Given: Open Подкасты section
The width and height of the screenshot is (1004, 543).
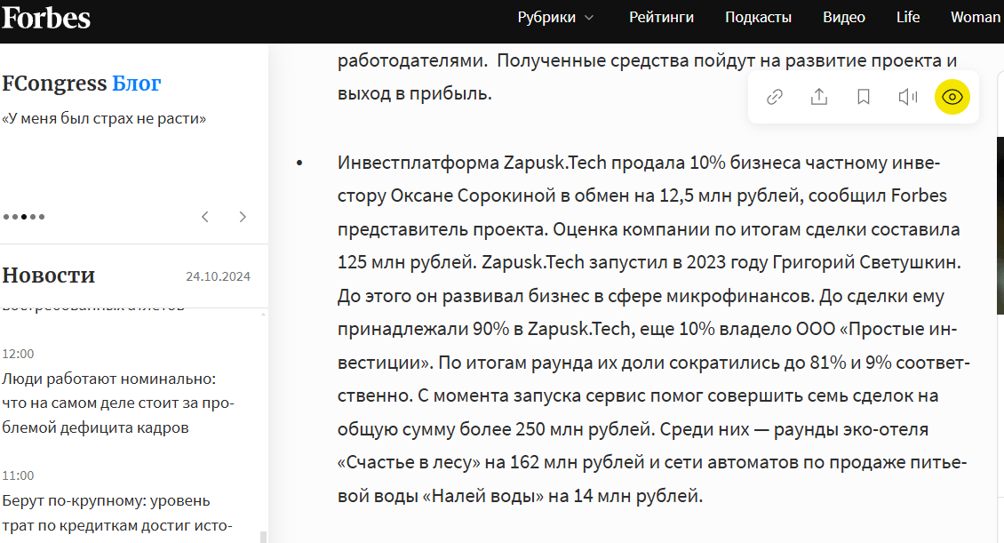Looking at the screenshot, I should coord(758,17).
